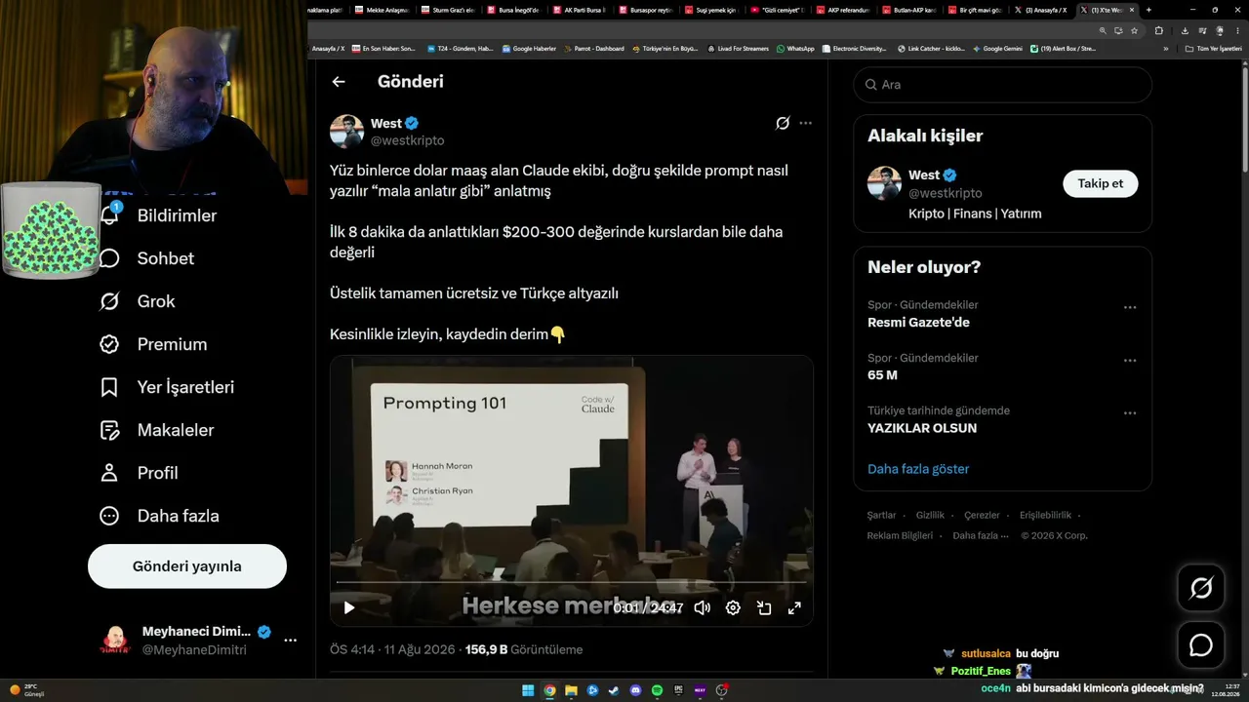
Task: Play the Prompting 101 video
Action: [349, 607]
